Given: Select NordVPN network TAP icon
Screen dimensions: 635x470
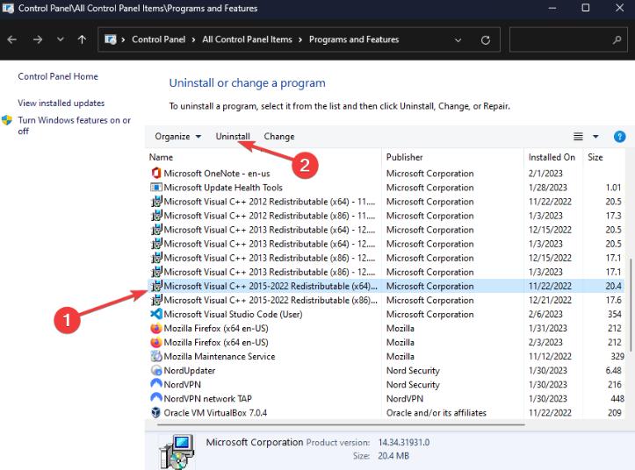Looking at the screenshot, I should click(x=156, y=398).
